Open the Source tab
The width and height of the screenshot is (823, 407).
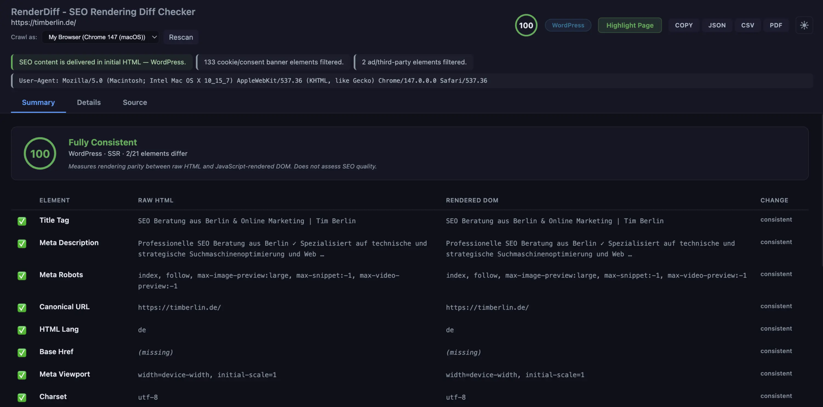pos(135,102)
